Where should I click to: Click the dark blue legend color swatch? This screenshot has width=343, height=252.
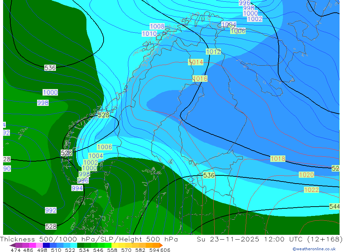pos(46,245)
